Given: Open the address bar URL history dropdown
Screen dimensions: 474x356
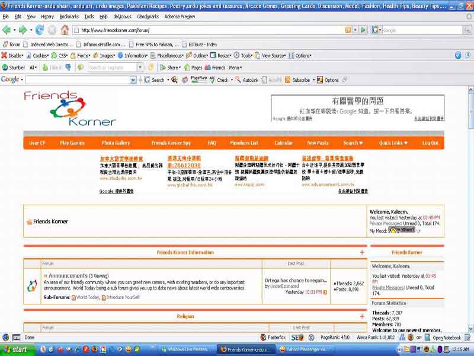Looking at the screenshot, I should (355, 30).
